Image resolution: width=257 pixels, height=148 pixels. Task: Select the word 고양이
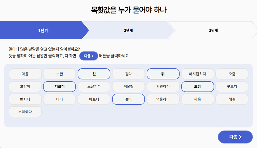pyautogui.click(x=25, y=86)
